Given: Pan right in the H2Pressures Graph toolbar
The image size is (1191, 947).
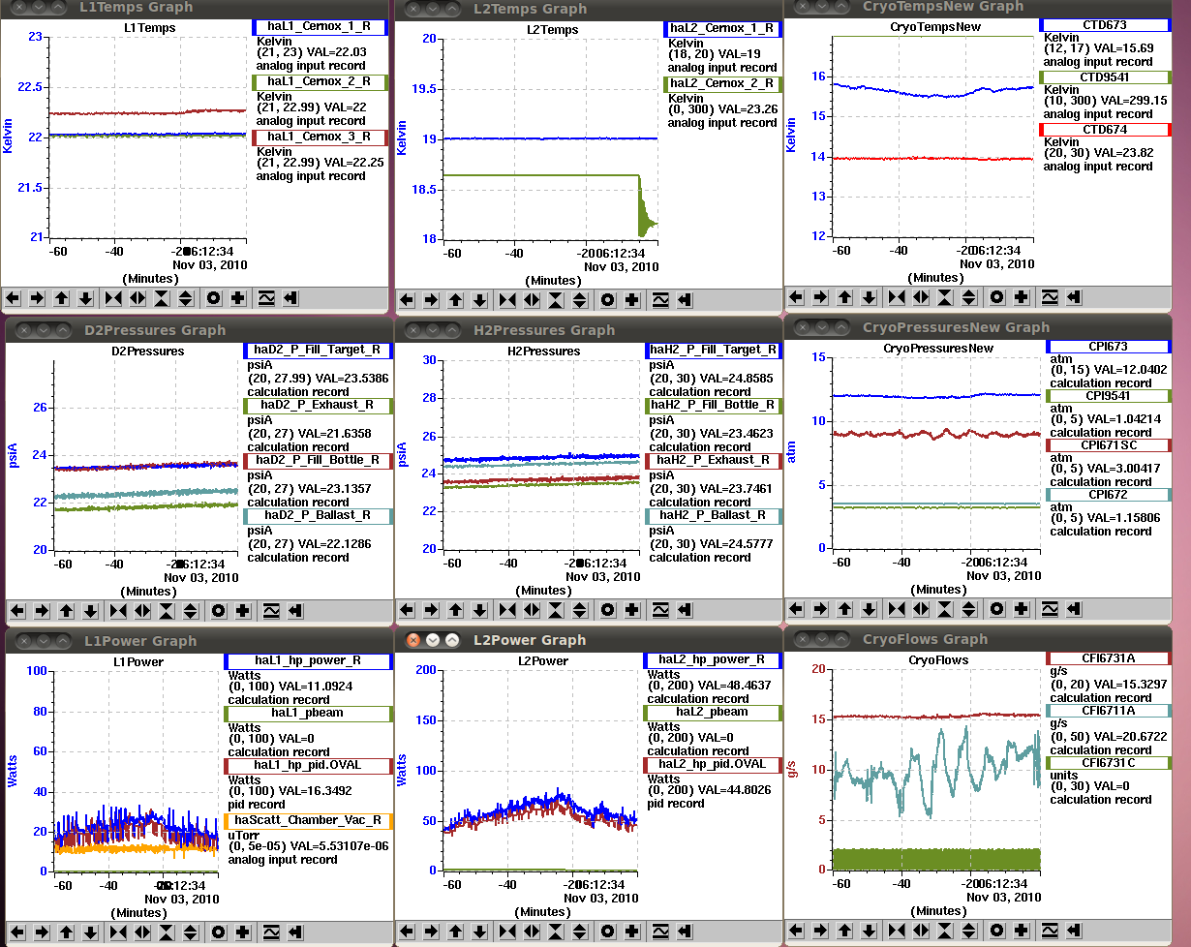Looking at the screenshot, I should (431, 610).
